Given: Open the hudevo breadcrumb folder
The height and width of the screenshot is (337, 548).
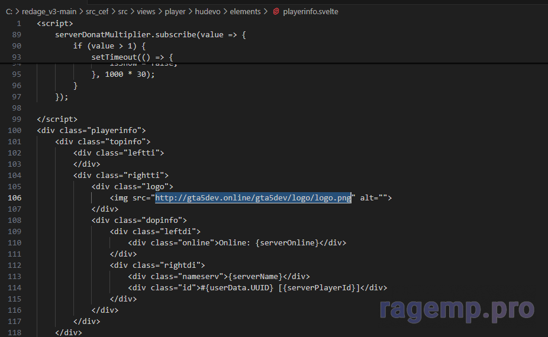Looking at the screenshot, I should [211, 11].
